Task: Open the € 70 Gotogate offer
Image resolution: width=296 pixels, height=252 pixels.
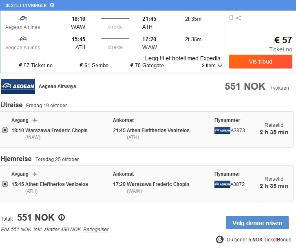Action: pos(147,66)
